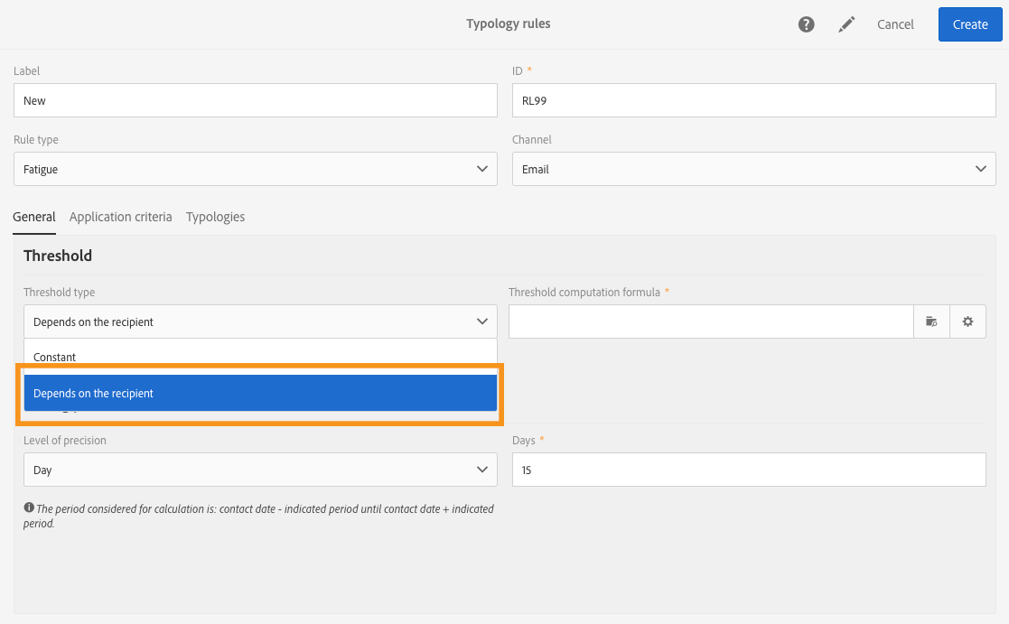Click the Days input field

[748, 470]
